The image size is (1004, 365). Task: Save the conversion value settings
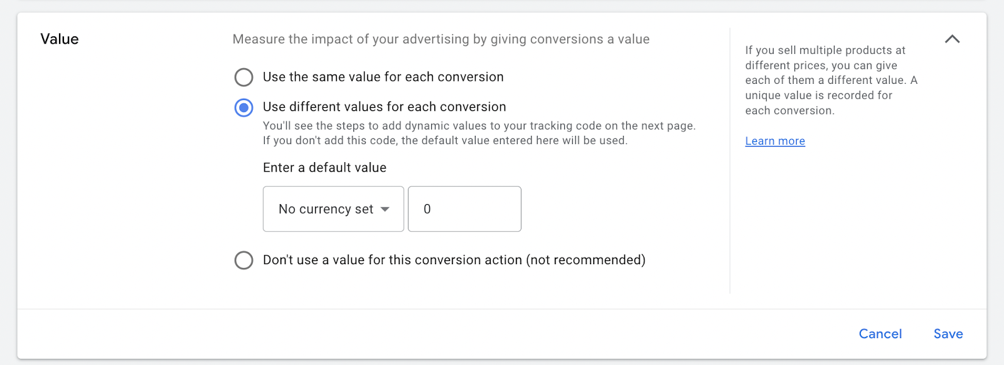click(x=948, y=334)
